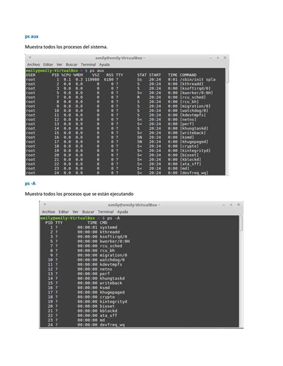Click '/sbin/init spla' in ps aux output
The height and width of the screenshot is (366, 283).
(x=198, y=79)
